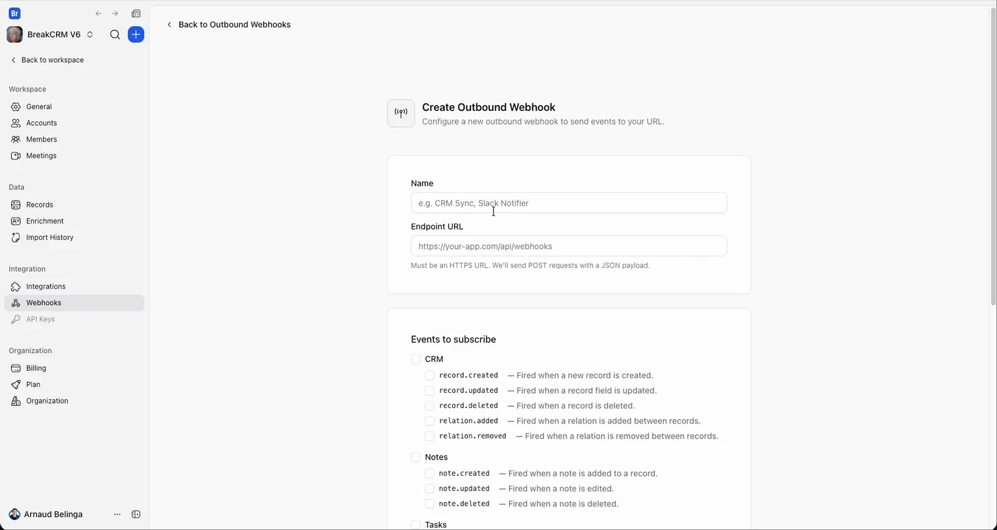Open the Webhooks settings page
997x530 pixels.
coord(74,303)
